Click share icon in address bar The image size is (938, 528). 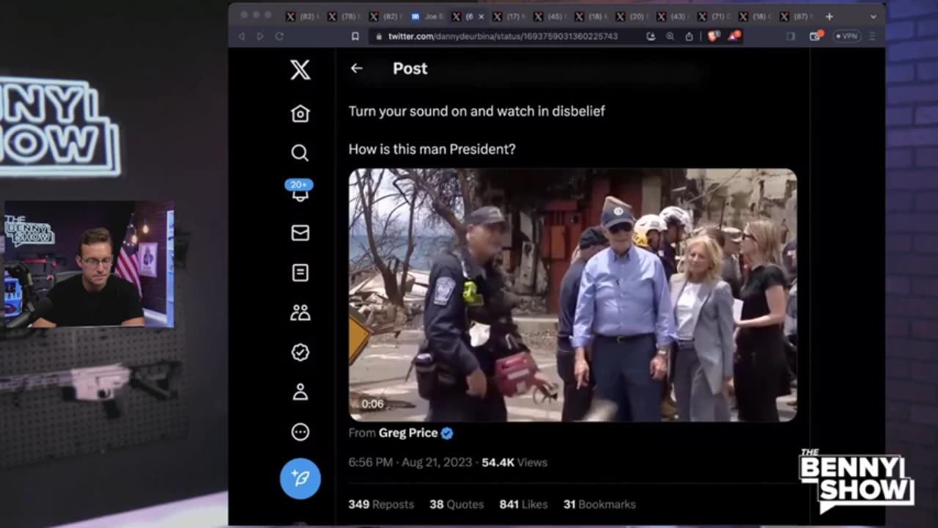689,36
